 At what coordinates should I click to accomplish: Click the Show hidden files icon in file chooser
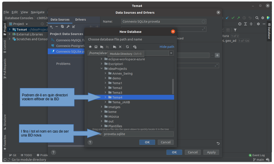point(135,47)
